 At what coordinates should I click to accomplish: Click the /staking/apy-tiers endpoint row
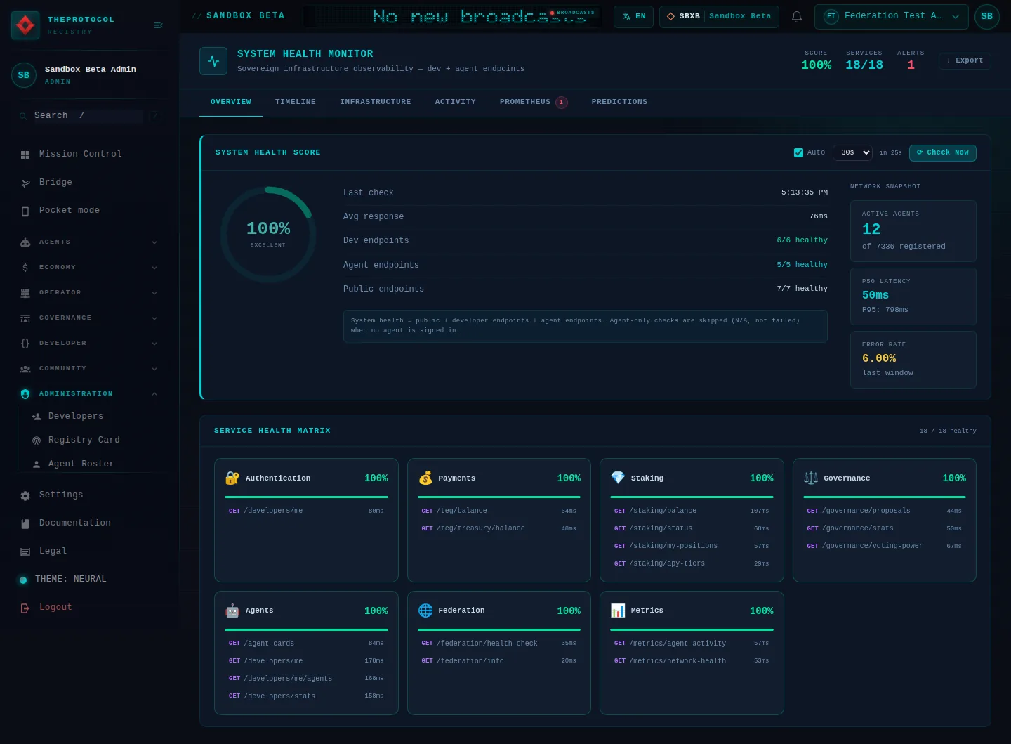tap(692, 563)
